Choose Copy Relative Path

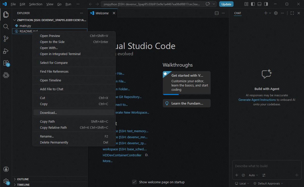[74, 127]
